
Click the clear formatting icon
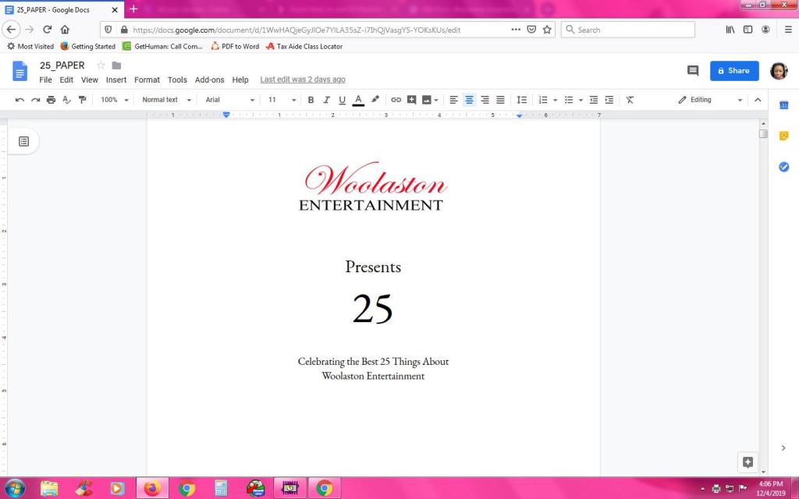(x=630, y=100)
